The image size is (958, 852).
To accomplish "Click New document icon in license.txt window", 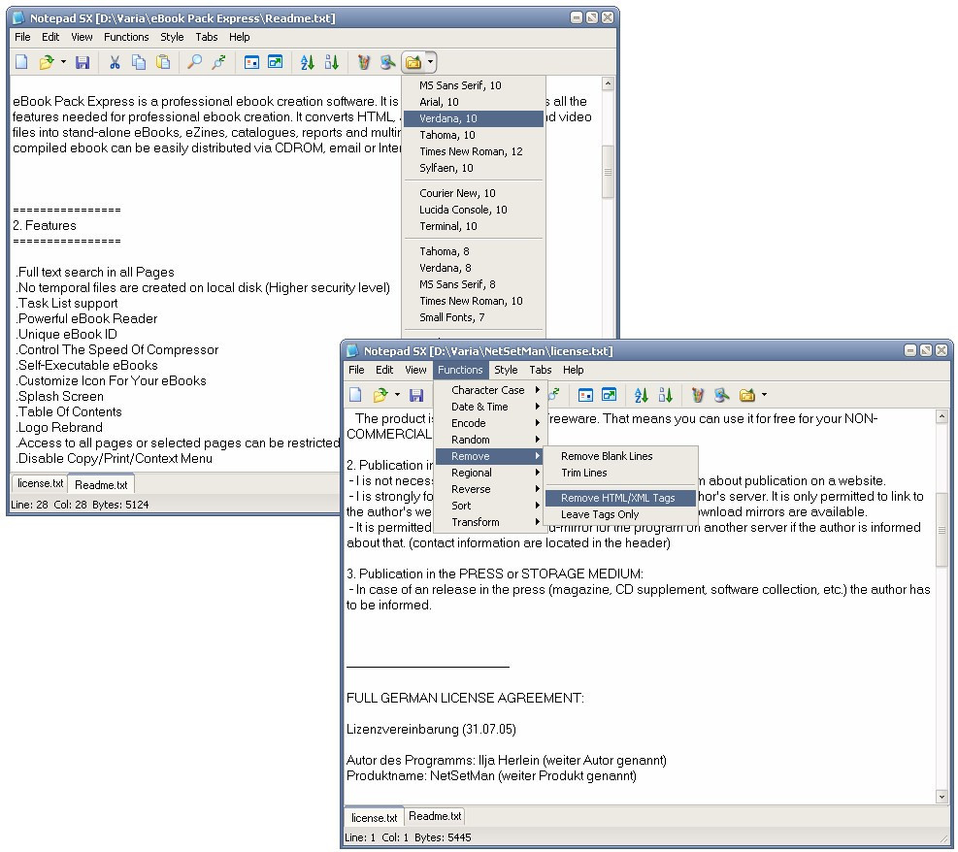I will 355,395.
